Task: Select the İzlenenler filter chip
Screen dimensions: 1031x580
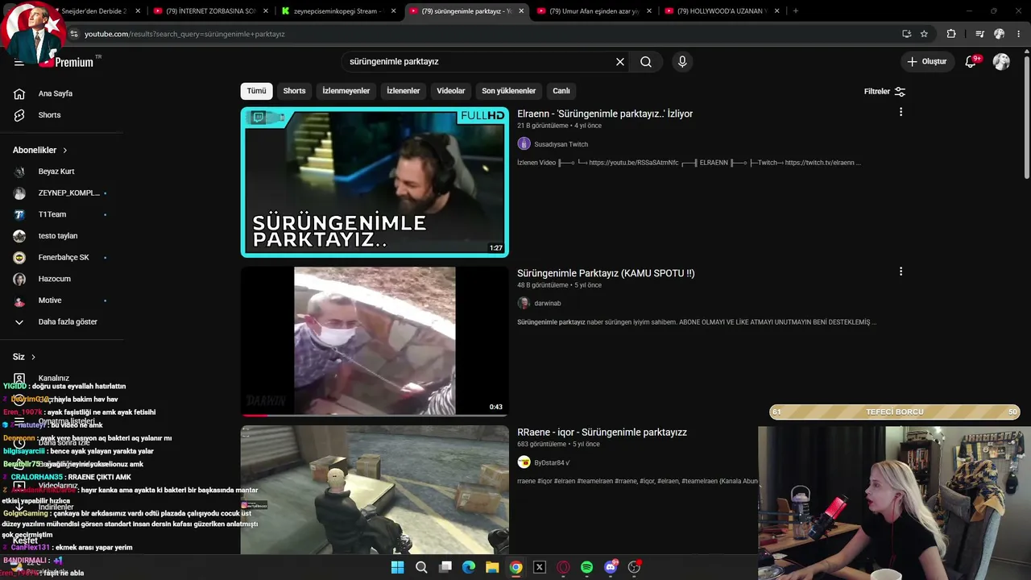Action: click(403, 91)
